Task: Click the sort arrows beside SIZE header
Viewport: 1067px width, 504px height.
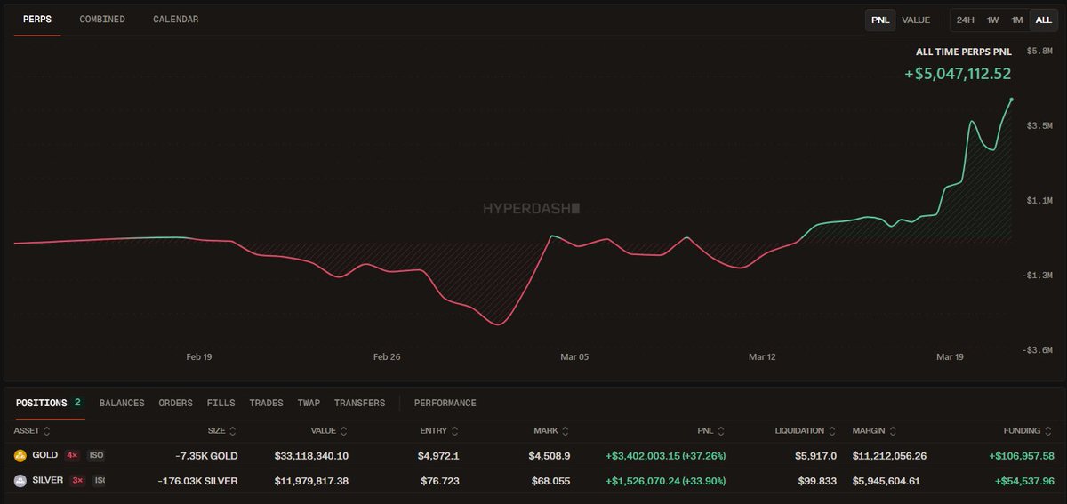Action: click(233, 431)
